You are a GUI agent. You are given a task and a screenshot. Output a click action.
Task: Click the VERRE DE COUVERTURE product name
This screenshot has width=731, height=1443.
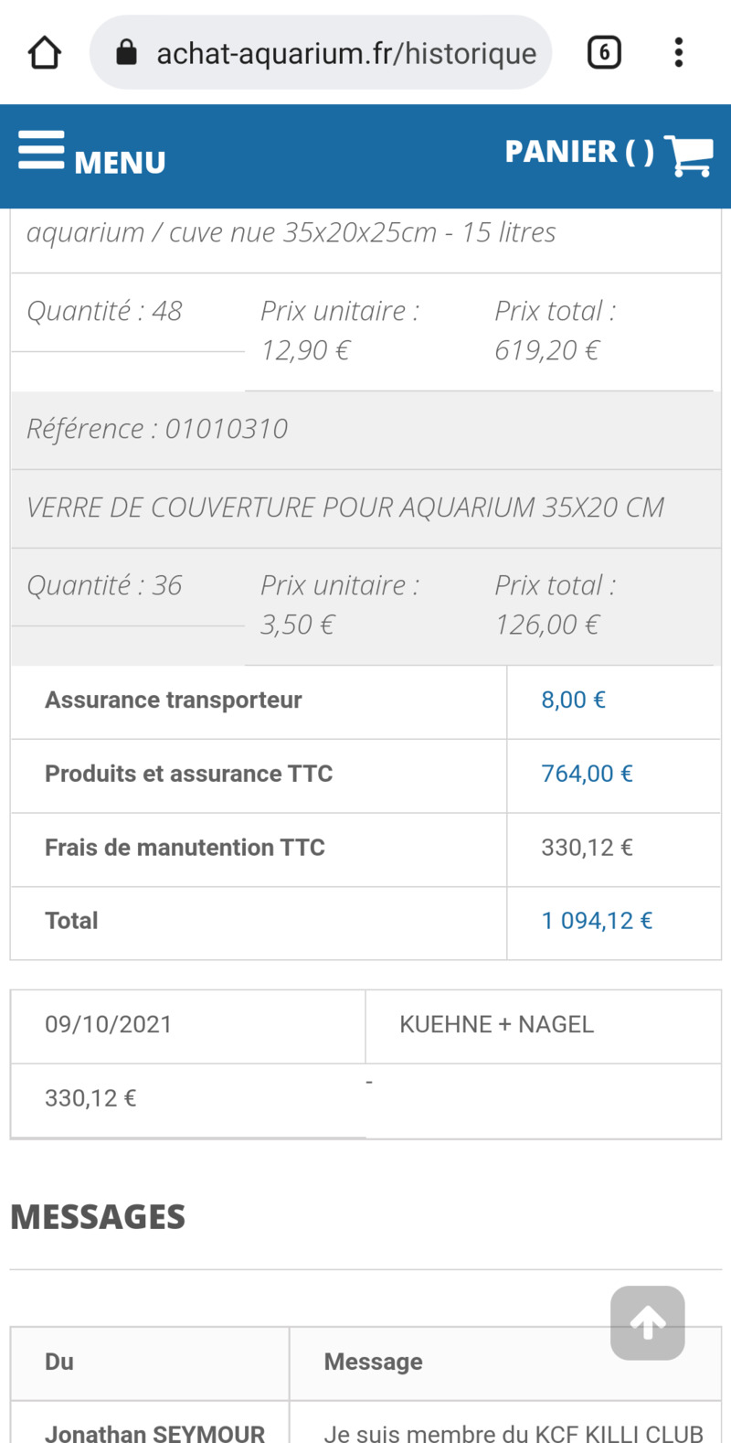pos(345,508)
